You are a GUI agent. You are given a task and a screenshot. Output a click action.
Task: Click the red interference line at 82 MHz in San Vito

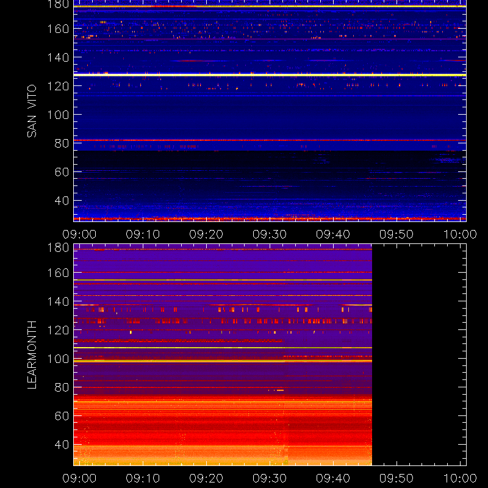click(270, 140)
